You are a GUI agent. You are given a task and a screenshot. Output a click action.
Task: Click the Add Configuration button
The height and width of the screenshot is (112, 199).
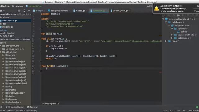pos(150,6)
